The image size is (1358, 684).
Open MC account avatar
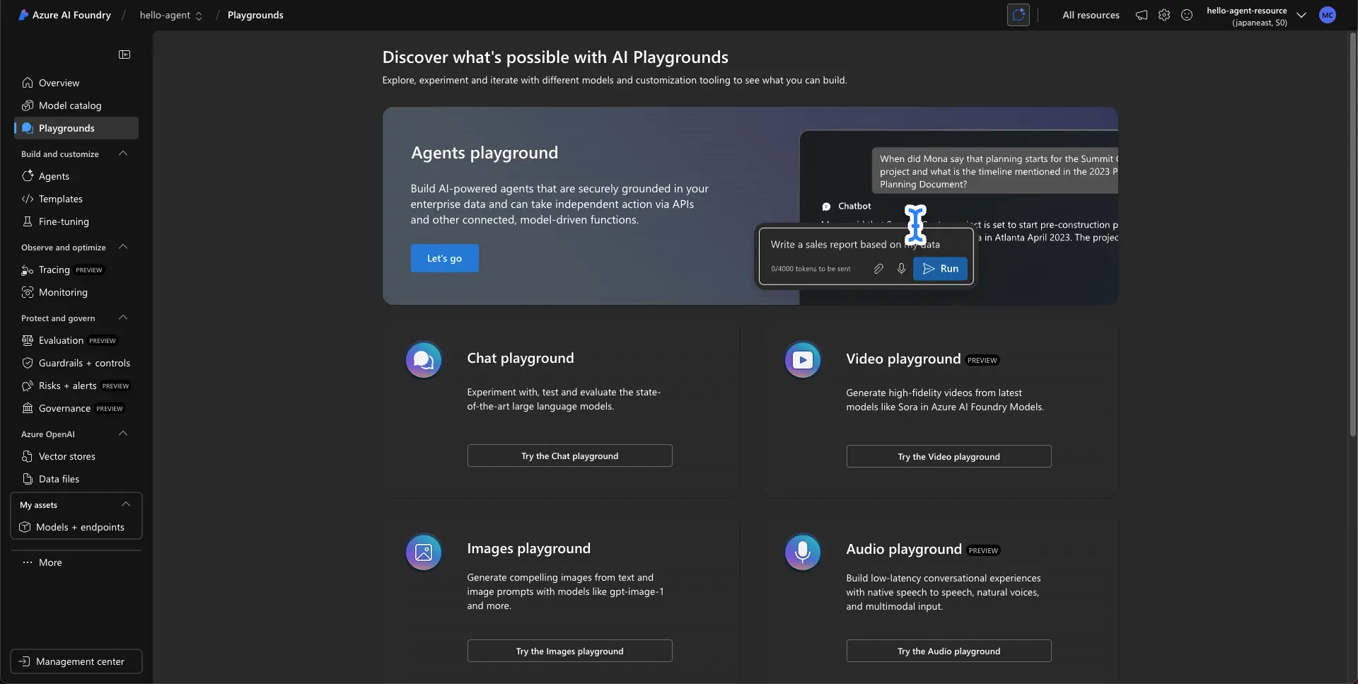click(x=1328, y=15)
